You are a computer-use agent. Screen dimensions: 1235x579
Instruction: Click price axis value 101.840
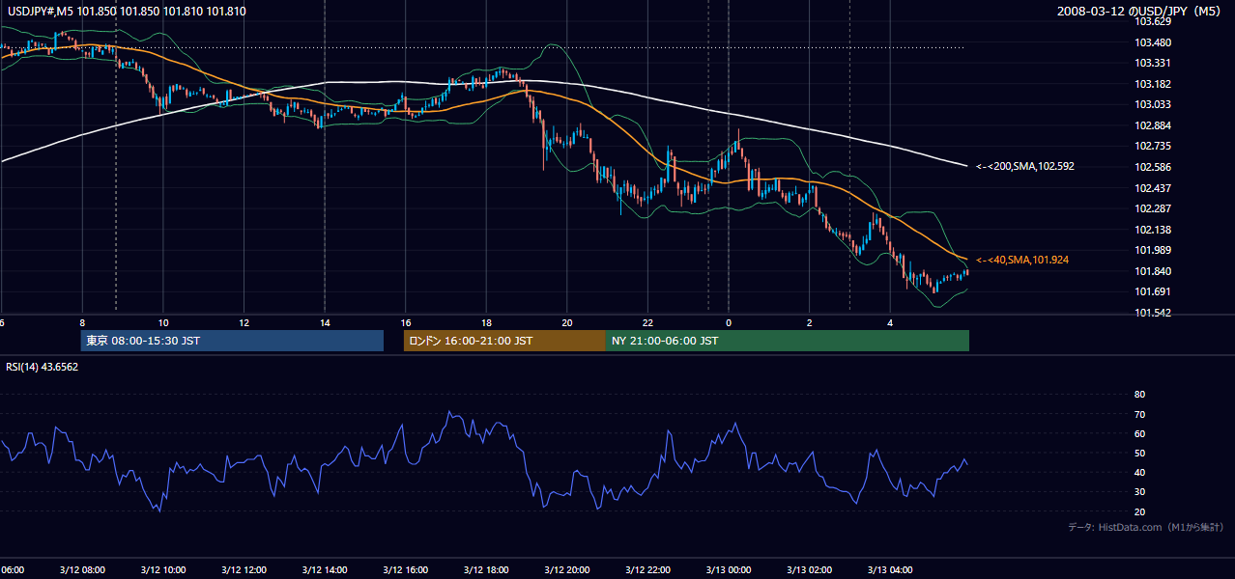click(x=1152, y=271)
